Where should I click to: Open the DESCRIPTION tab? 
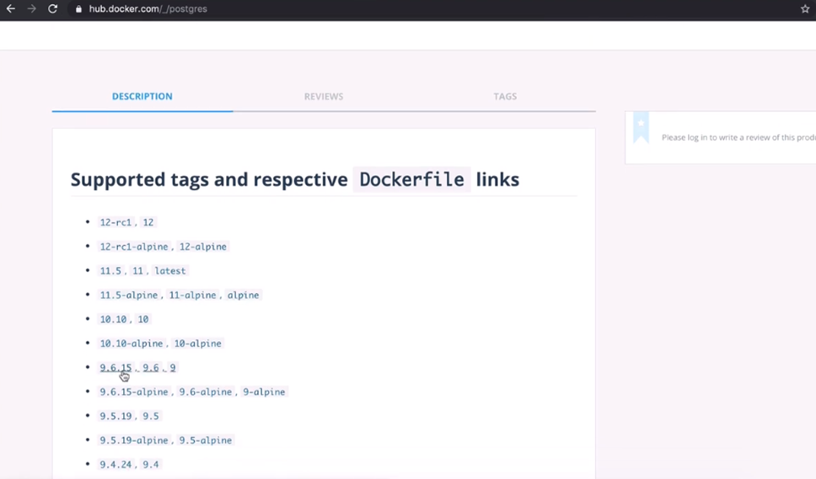pos(142,96)
